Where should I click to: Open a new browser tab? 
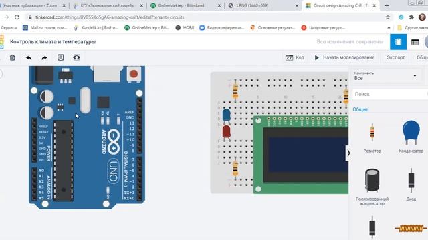(x=387, y=5)
